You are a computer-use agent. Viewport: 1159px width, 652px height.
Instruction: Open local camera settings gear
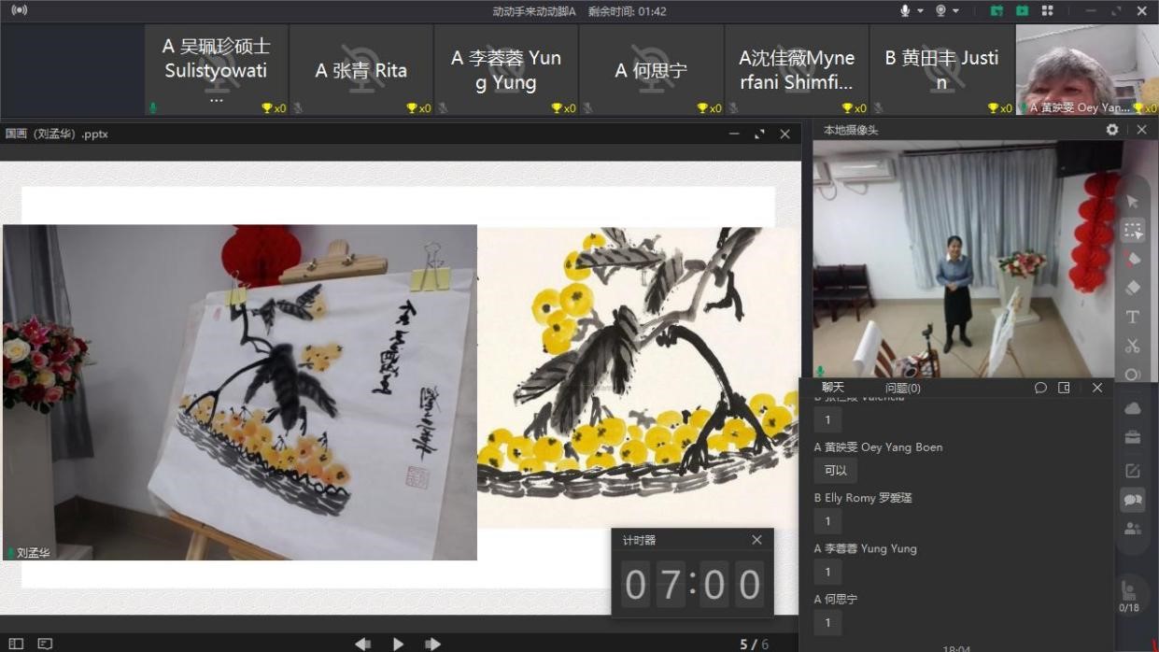tap(1111, 130)
